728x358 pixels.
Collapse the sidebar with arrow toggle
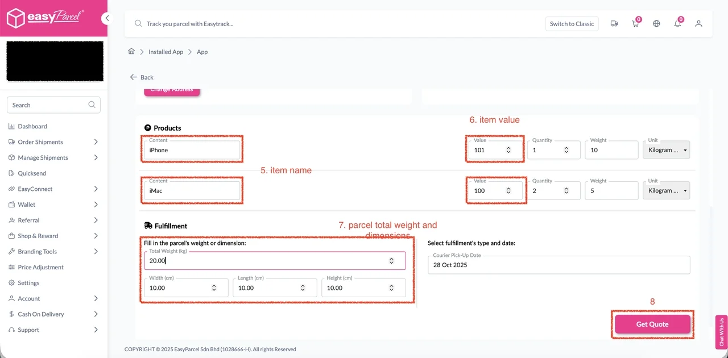pyautogui.click(x=106, y=18)
